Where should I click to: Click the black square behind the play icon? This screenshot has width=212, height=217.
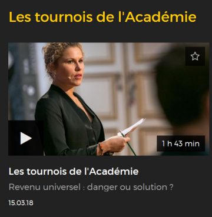26,138
